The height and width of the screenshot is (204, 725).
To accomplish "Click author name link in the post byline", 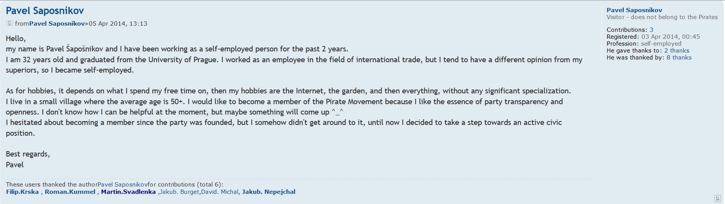I will (57, 24).
